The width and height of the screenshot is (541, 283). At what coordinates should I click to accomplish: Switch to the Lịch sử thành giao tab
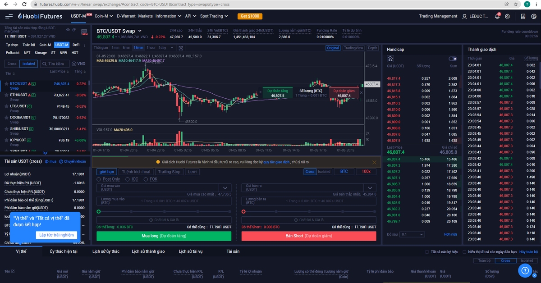(x=148, y=251)
